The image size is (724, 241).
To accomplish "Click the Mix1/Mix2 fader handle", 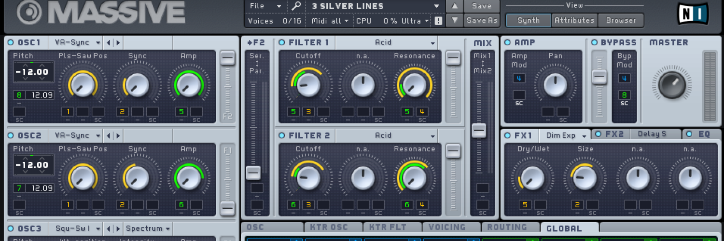I will tap(479, 130).
